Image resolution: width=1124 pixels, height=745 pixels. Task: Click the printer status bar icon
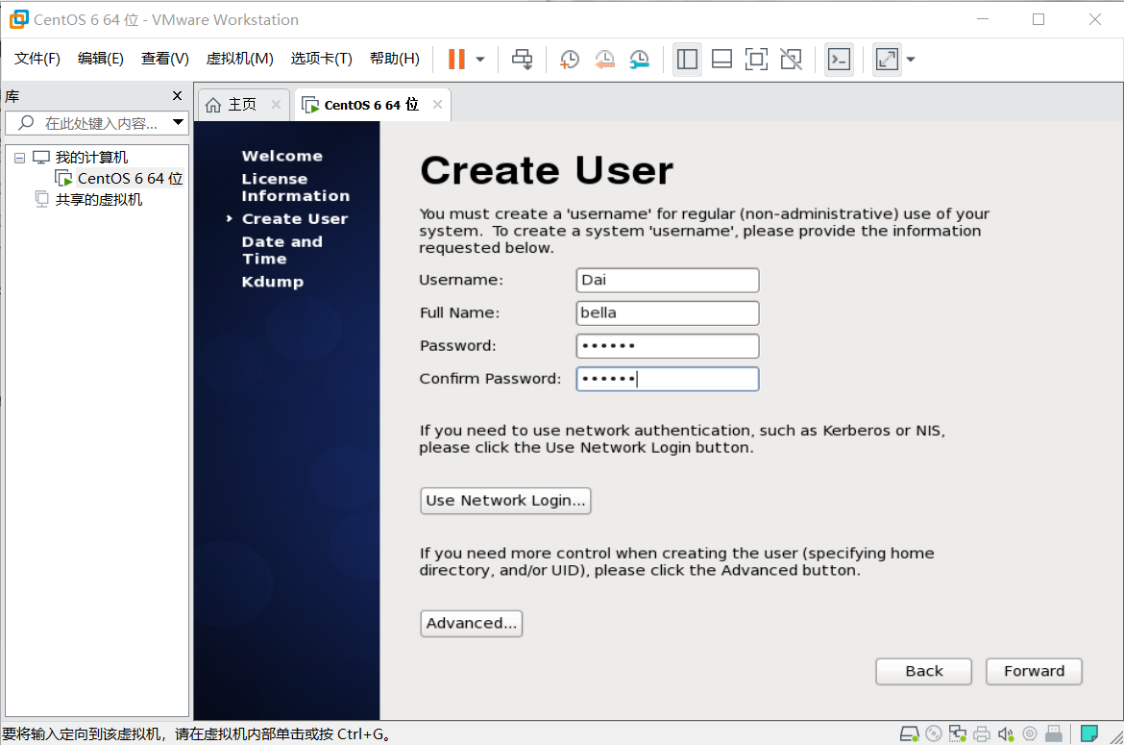coord(982,733)
